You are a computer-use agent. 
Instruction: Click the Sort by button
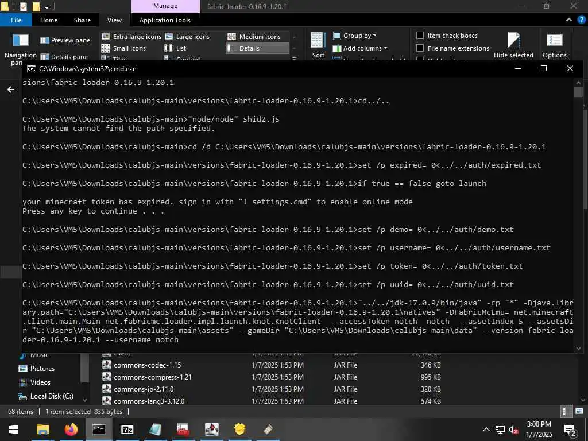tap(318, 45)
